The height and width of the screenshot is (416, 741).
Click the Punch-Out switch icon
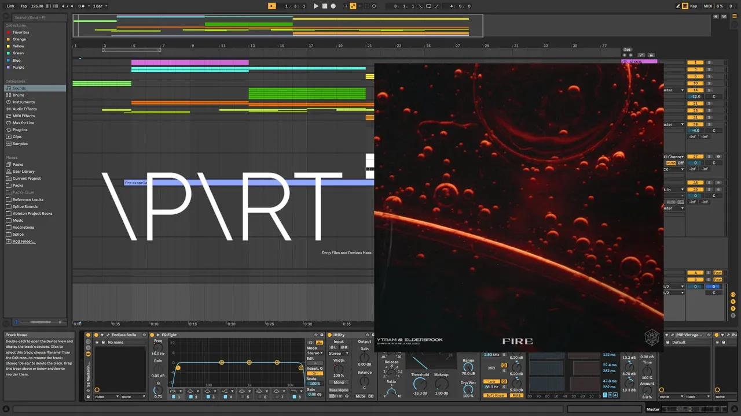point(436,6)
